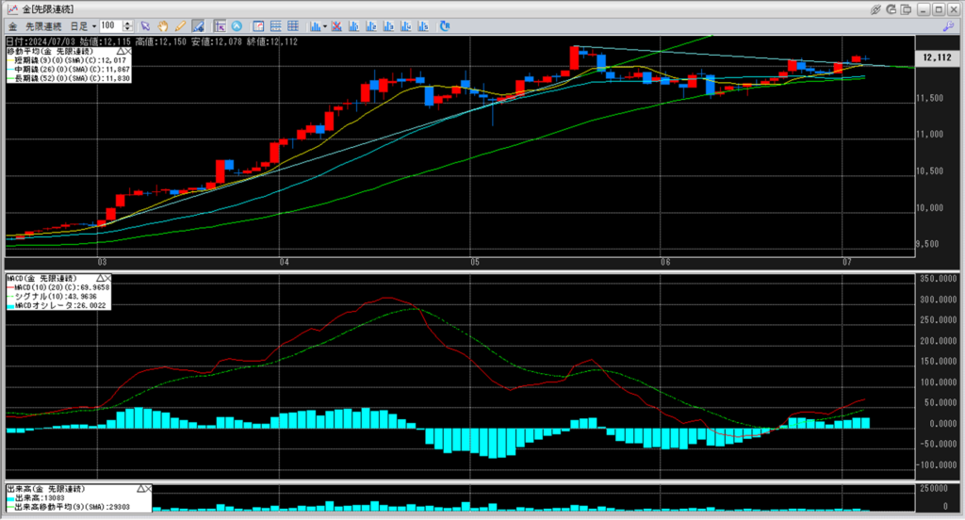Toggle the crosshair cursor button
The width and height of the screenshot is (965, 520).
[219, 25]
